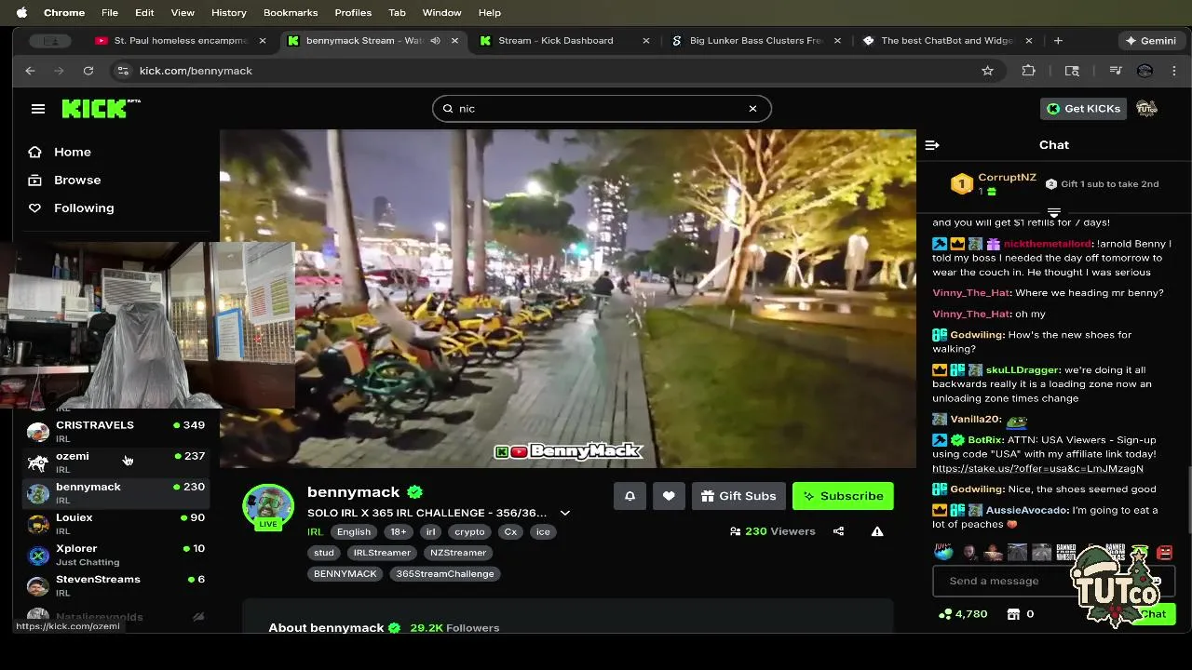The height and width of the screenshot is (670, 1192).
Task: Switch to the best ChatBot and Widgets tab
Action: pos(946,41)
